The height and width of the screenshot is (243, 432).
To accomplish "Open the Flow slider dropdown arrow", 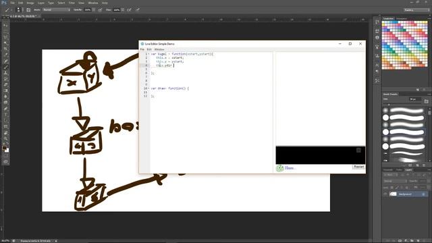I will 123,10.
